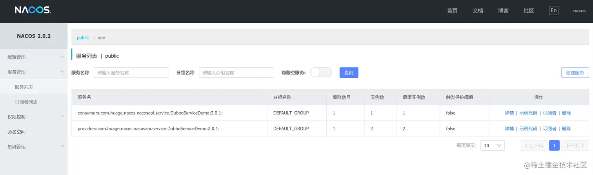Viewport: 593px width, 175px height.
Task: Open 订阅者列表 in the sidebar
Action: coord(26,102)
